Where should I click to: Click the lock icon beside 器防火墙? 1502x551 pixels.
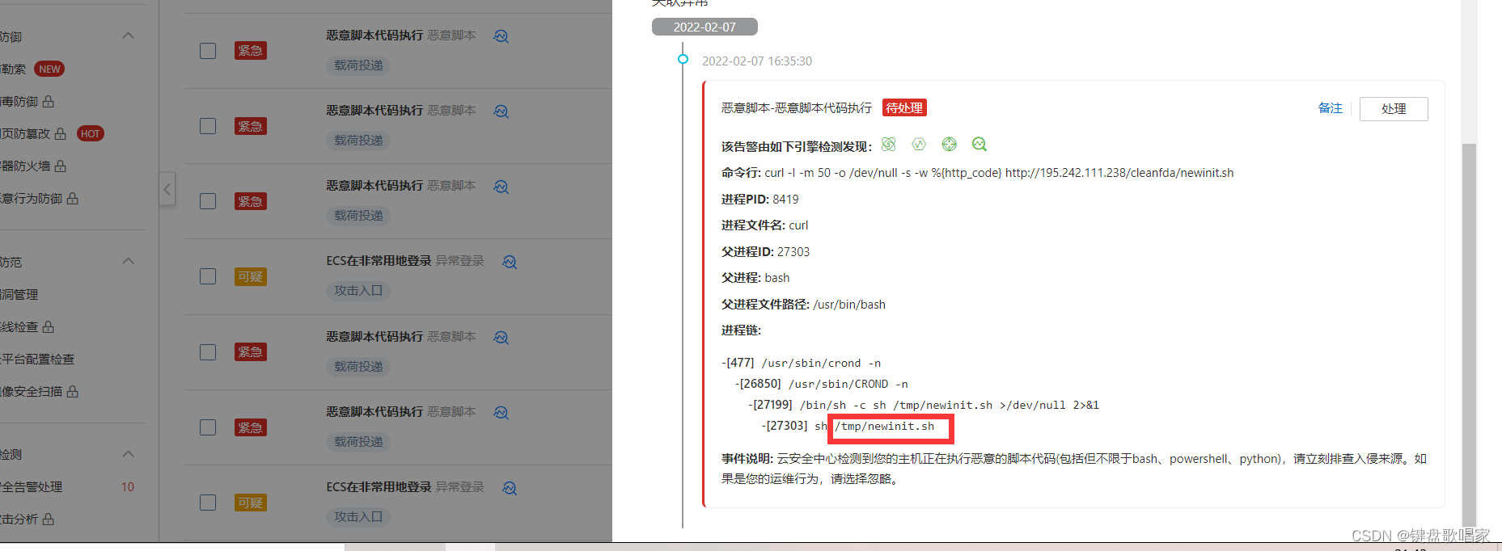click(x=61, y=166)
